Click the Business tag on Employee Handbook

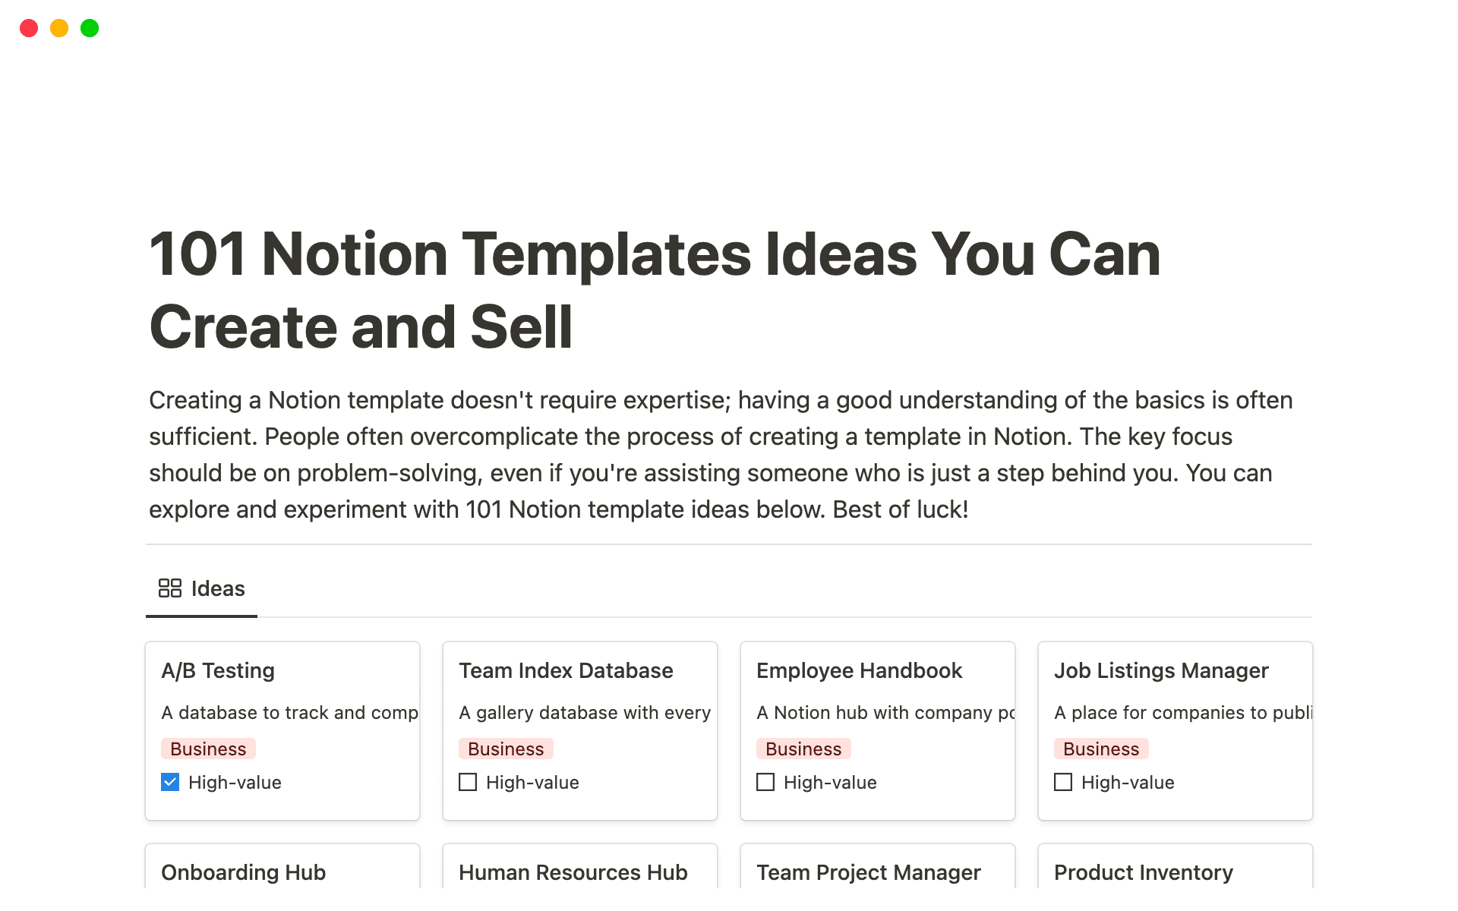tap(803, 748)
